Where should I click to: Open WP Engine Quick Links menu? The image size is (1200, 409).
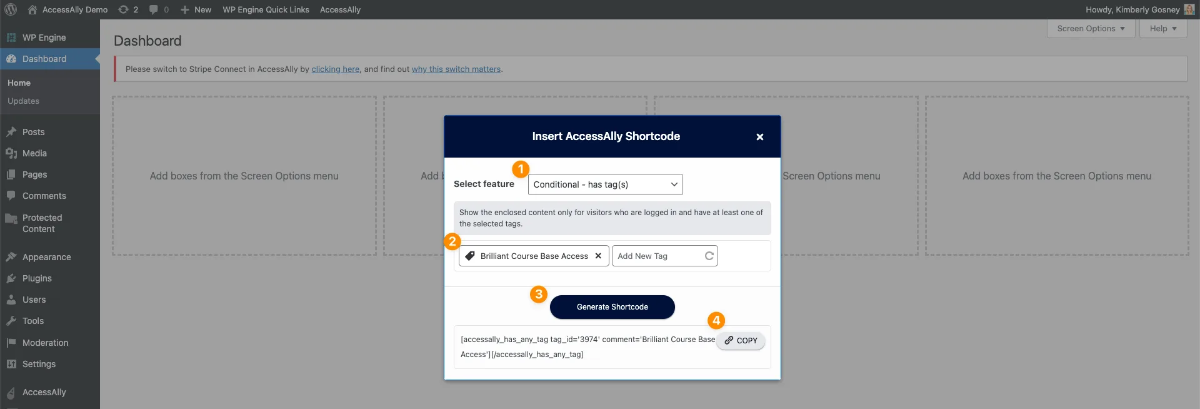tap(266, 9)
